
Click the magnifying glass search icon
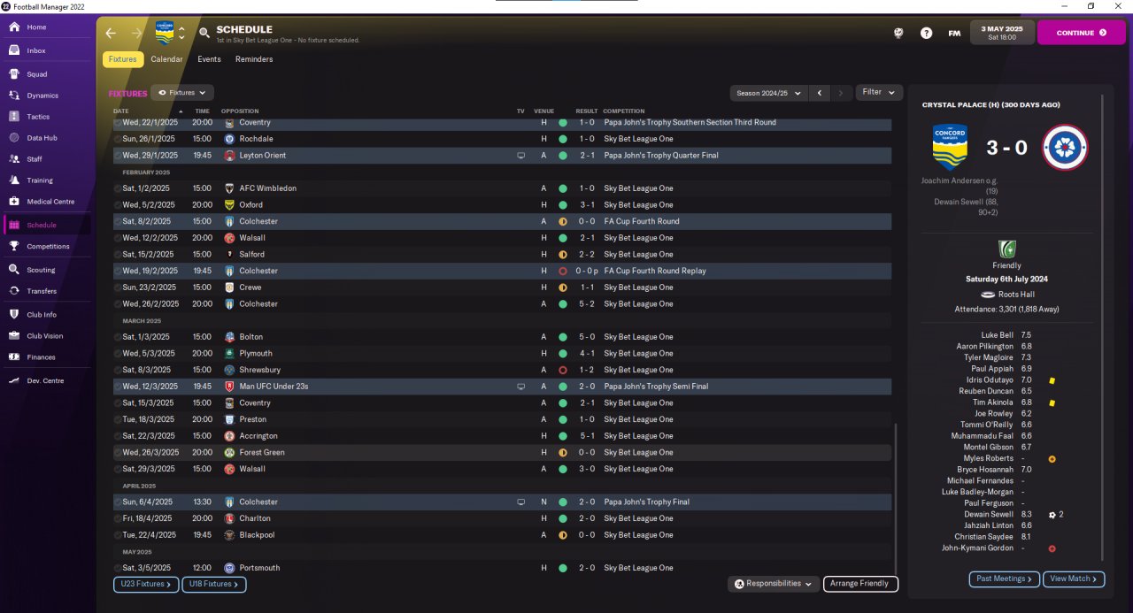[x=204, y=33]
